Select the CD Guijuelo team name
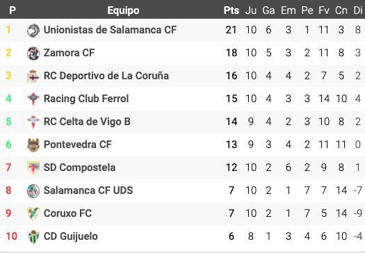Viewport: 365px width, 253px height. pyautogui.click(x=71, y=236)
